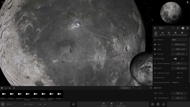Edit the age value 4.50

click(x=179, y=68)
